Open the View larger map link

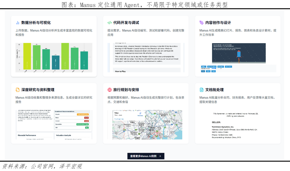tap(119, 119)
